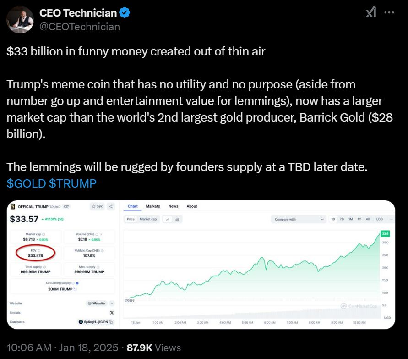Select the Market cap chart toggle
The width and height of the screenshot is (408, 359).
[148, 219]
